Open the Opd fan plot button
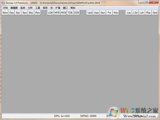This screenshot has width=160, height=120. [x=155, y=13]
